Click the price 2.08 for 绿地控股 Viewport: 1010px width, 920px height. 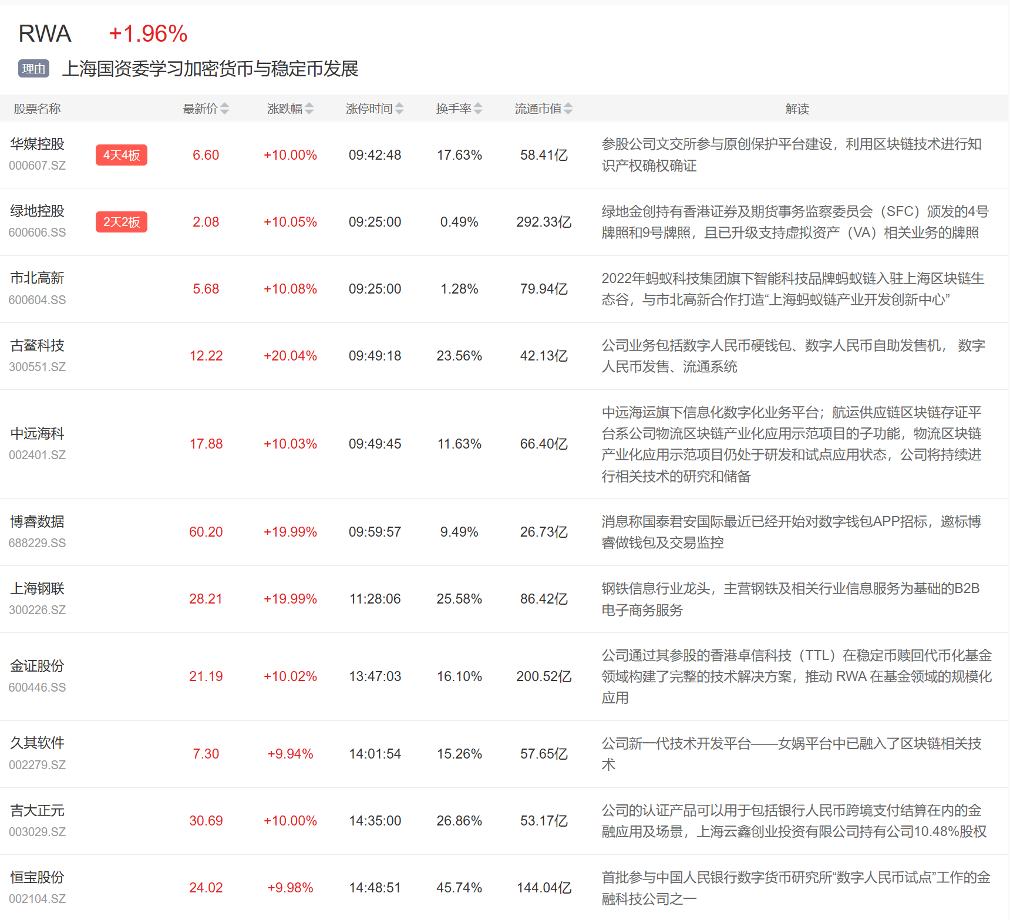(x=206, y=222)
